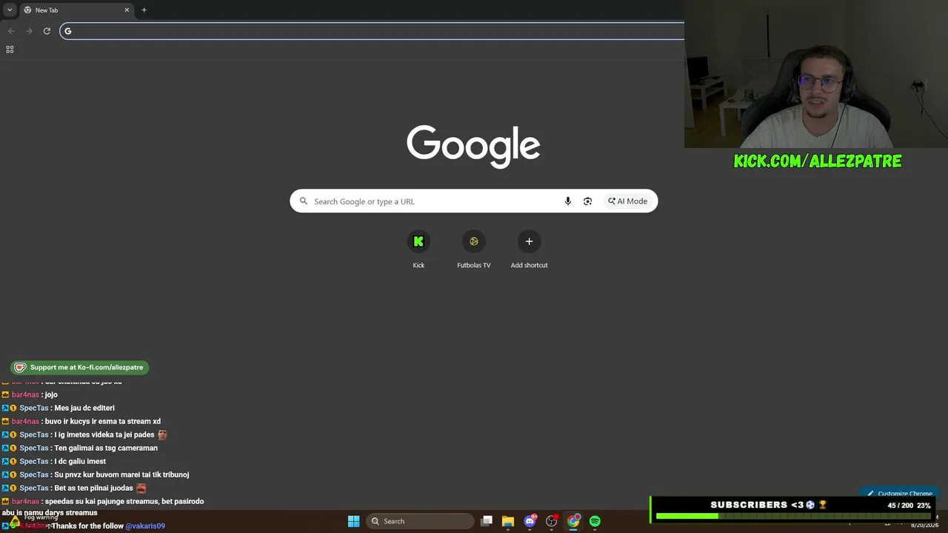Go back with the browser back arrow
The height and width of the screenshot is (533, 948).
[11, 30]
